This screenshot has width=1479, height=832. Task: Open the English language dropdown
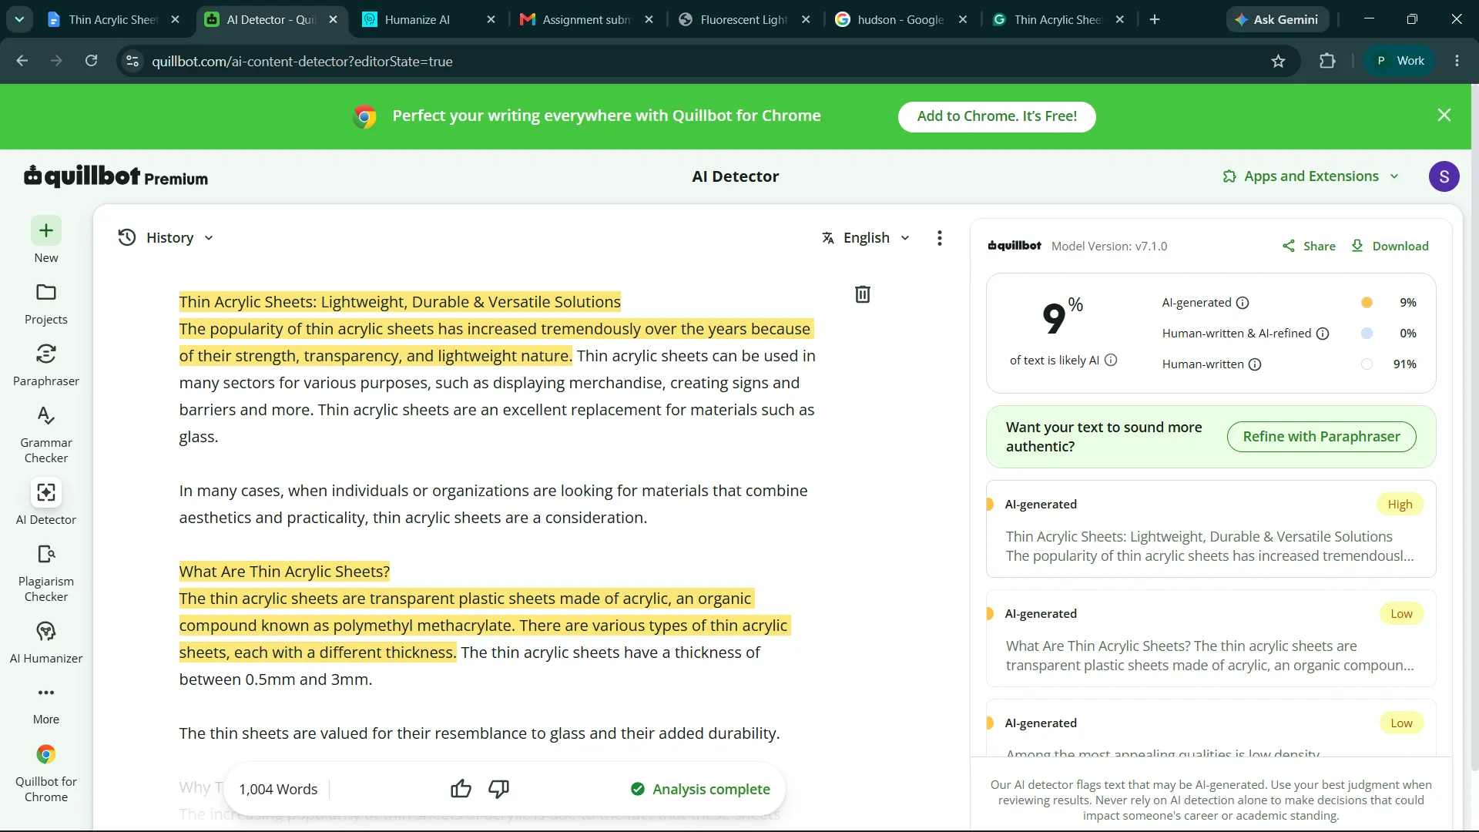866,238
